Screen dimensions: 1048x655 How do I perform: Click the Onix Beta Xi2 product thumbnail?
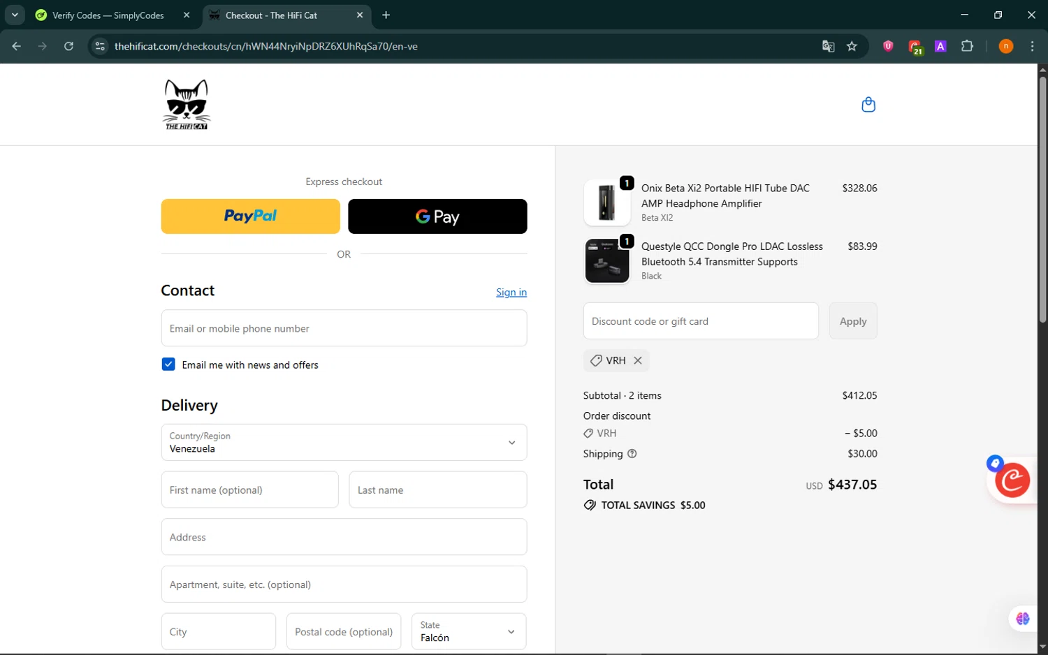(606, 203)
